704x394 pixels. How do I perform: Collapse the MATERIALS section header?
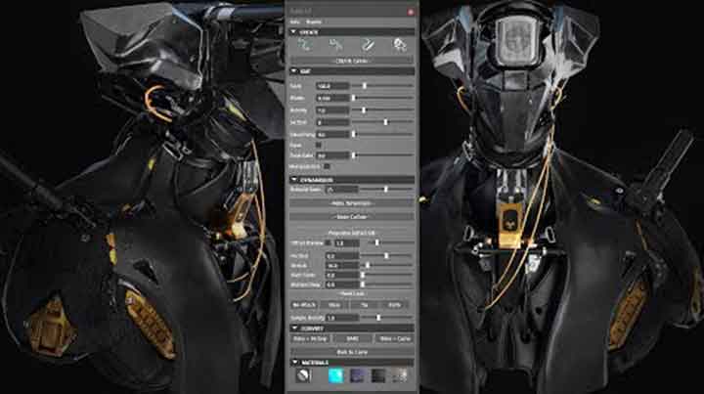tap(294, 362)
